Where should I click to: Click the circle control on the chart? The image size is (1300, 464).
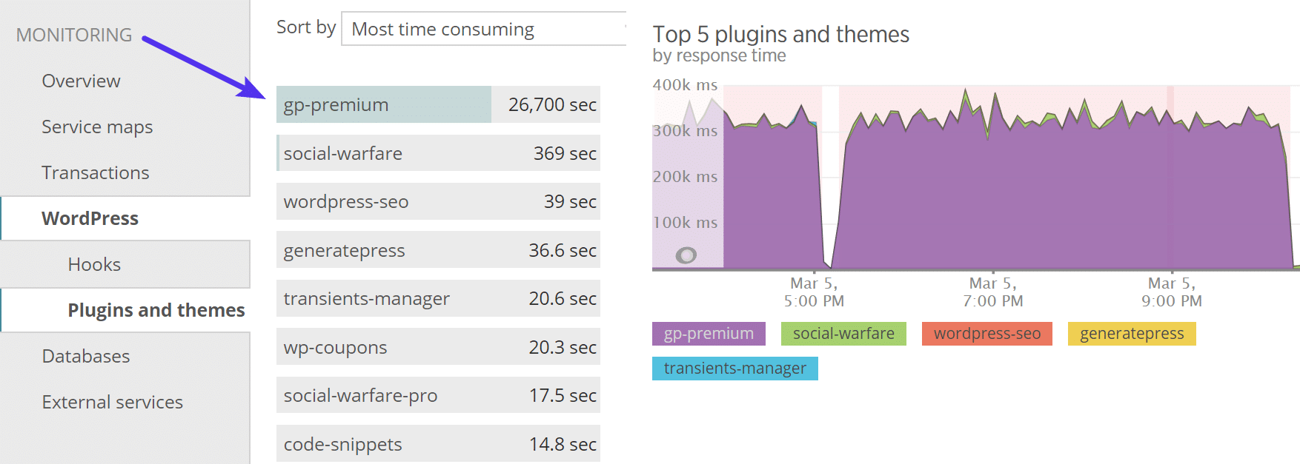click(686, 256)
